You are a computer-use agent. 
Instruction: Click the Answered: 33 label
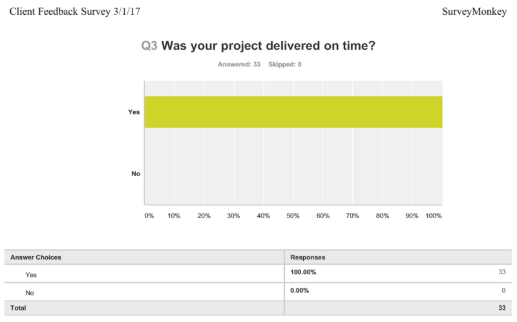[x=239, y=64]
